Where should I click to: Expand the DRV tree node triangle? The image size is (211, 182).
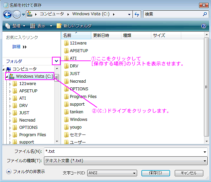point(10,106)
